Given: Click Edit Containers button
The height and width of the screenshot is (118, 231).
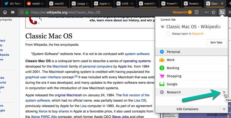Looking at the screenshot, I should tap(187, 109).
